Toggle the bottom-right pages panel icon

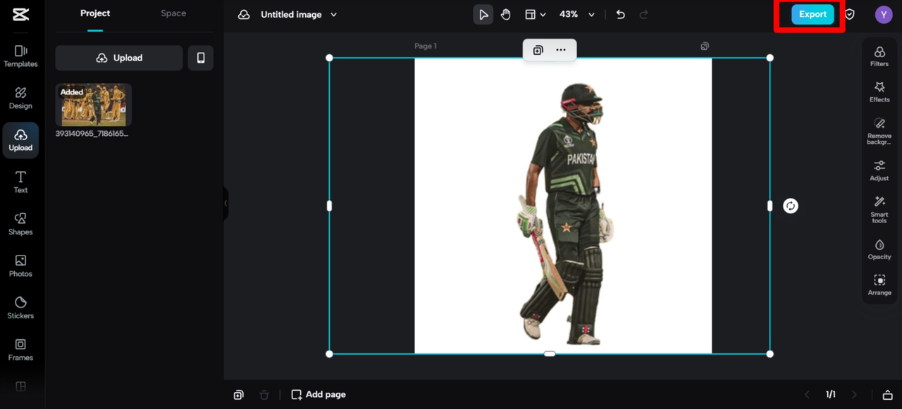coord(888,395)
